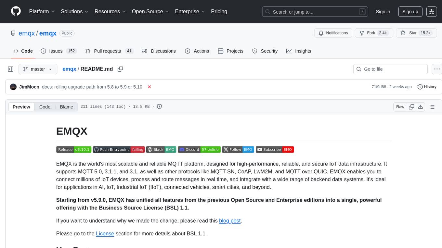Select the Preview view

tap(21, 107)
